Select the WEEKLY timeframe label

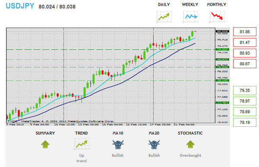190,5
